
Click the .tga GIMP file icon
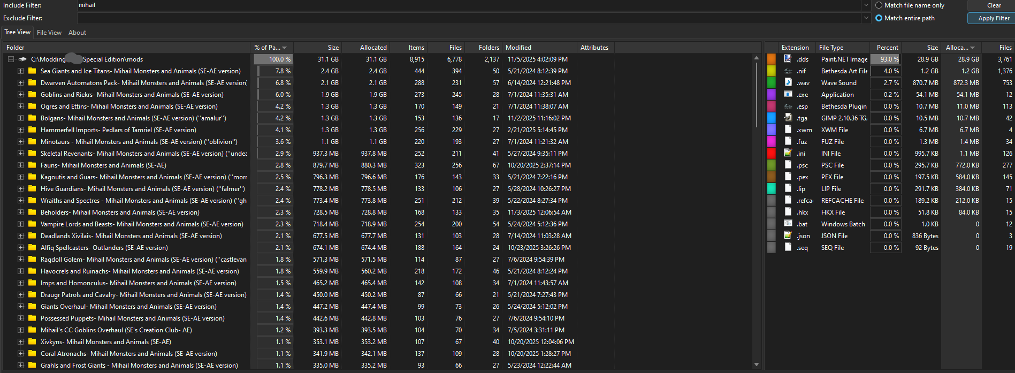788,118
